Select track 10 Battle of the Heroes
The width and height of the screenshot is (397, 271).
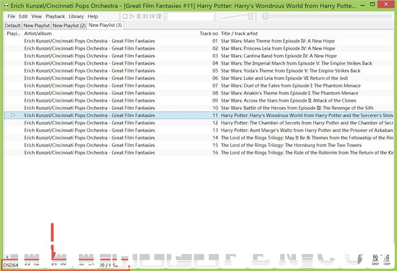click(x=199, y=108)
